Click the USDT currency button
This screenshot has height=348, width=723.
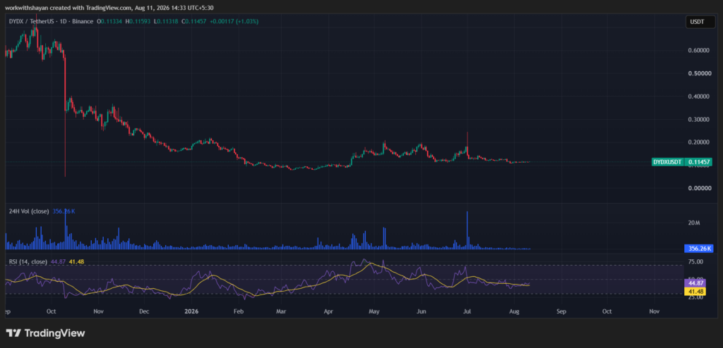tap(700, 22)
